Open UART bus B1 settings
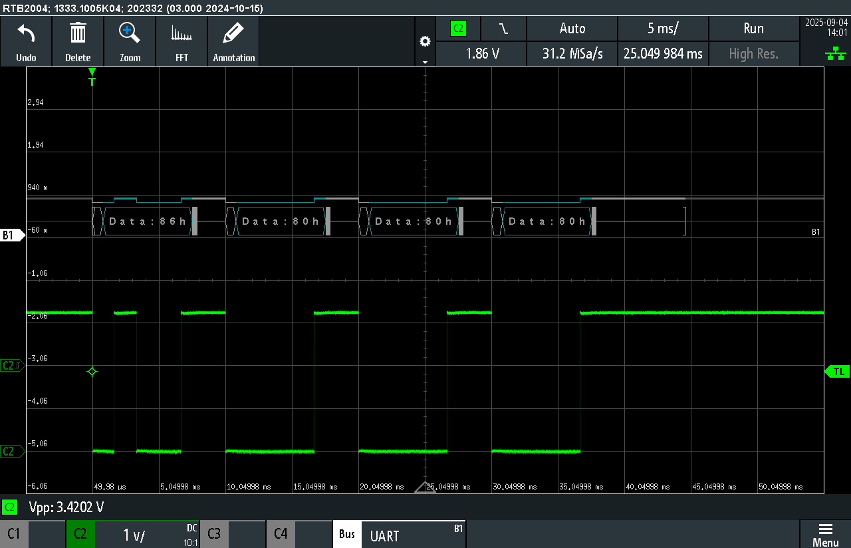Screen dimensions: 851x548 tap(414, 534)
